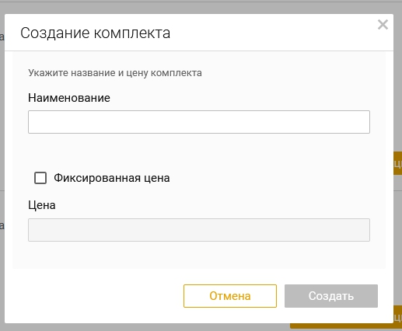Click the partially hidden yellow button behind dialog's right edge

pyautogui.click(x=398, y=163)
